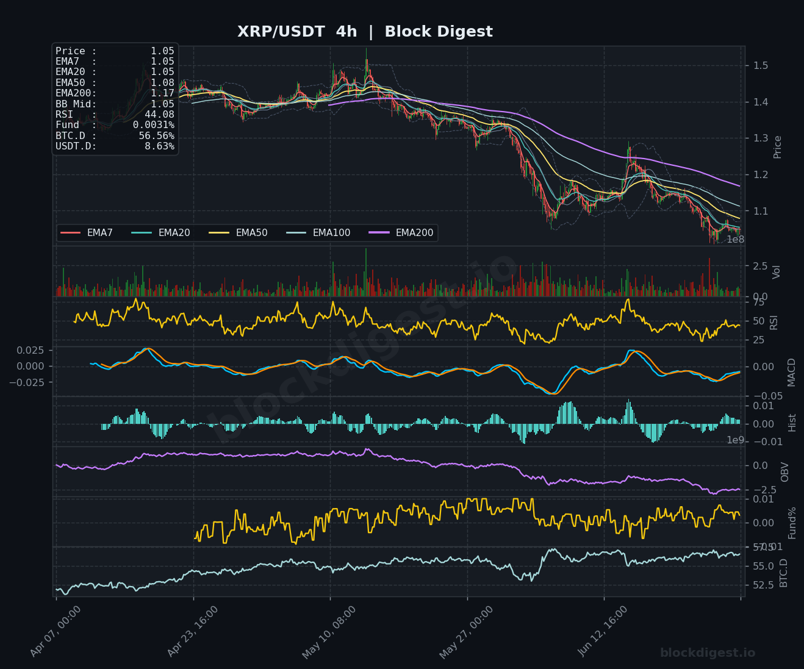Click the 2.5 volume axis tick

pyautogui.click(x=760, y=266)
